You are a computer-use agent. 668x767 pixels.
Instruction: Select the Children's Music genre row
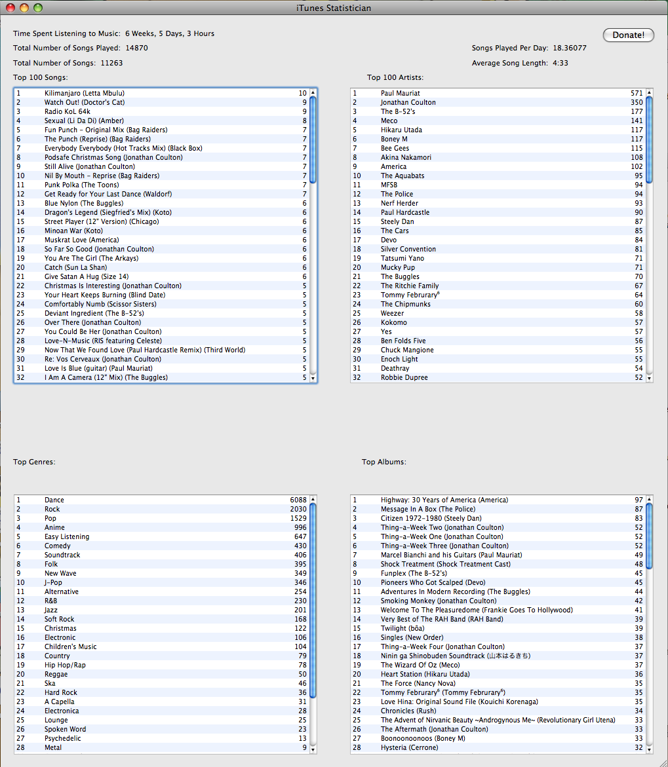pos(162,646)
